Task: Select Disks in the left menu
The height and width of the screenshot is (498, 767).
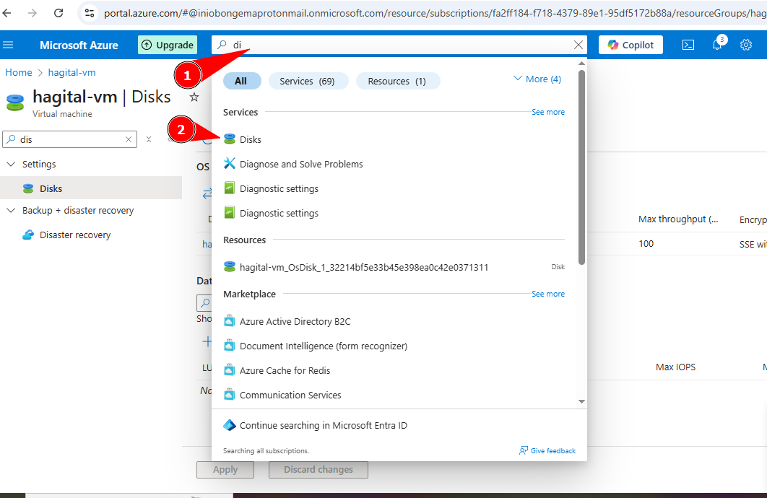Action: pos(91,188)
